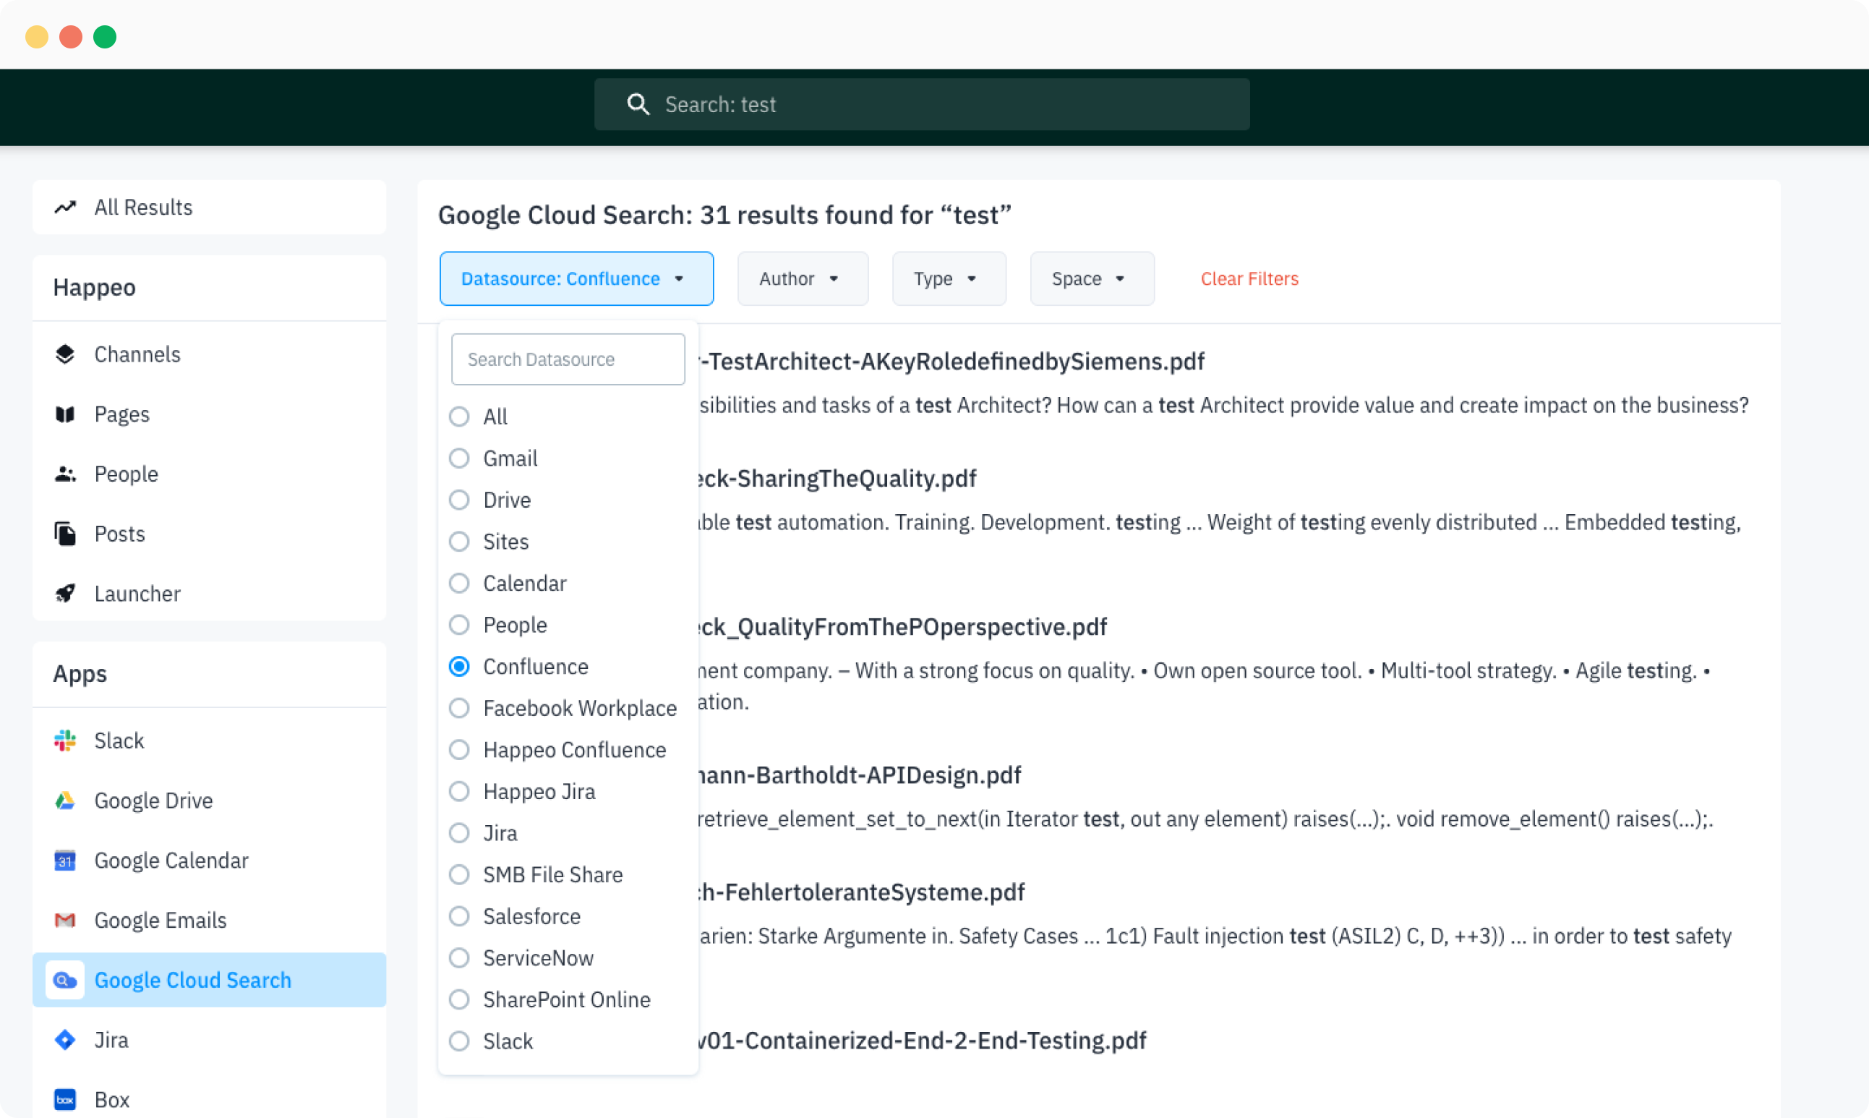Go to Channels in Happeo section
The height and width of the screenshot is (1118, 1869).
210,354
